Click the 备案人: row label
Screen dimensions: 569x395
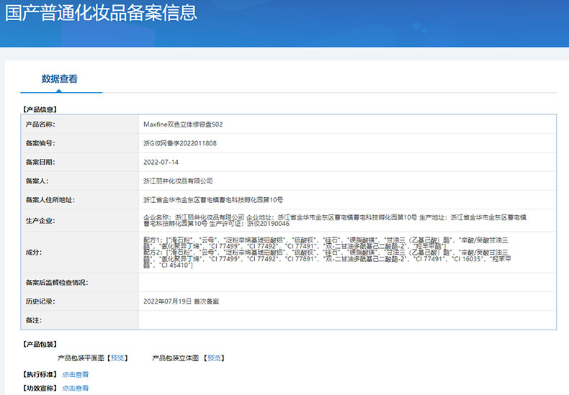37,181
